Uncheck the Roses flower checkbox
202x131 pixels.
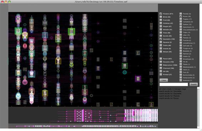coord(181,16)
